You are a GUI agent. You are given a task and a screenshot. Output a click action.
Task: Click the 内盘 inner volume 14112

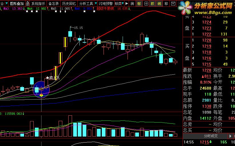pyautogui.click(x=206, y=118)
